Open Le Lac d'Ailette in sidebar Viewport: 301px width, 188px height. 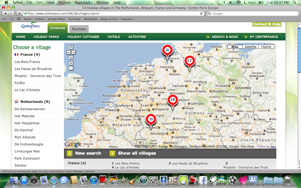click(27, 90)
